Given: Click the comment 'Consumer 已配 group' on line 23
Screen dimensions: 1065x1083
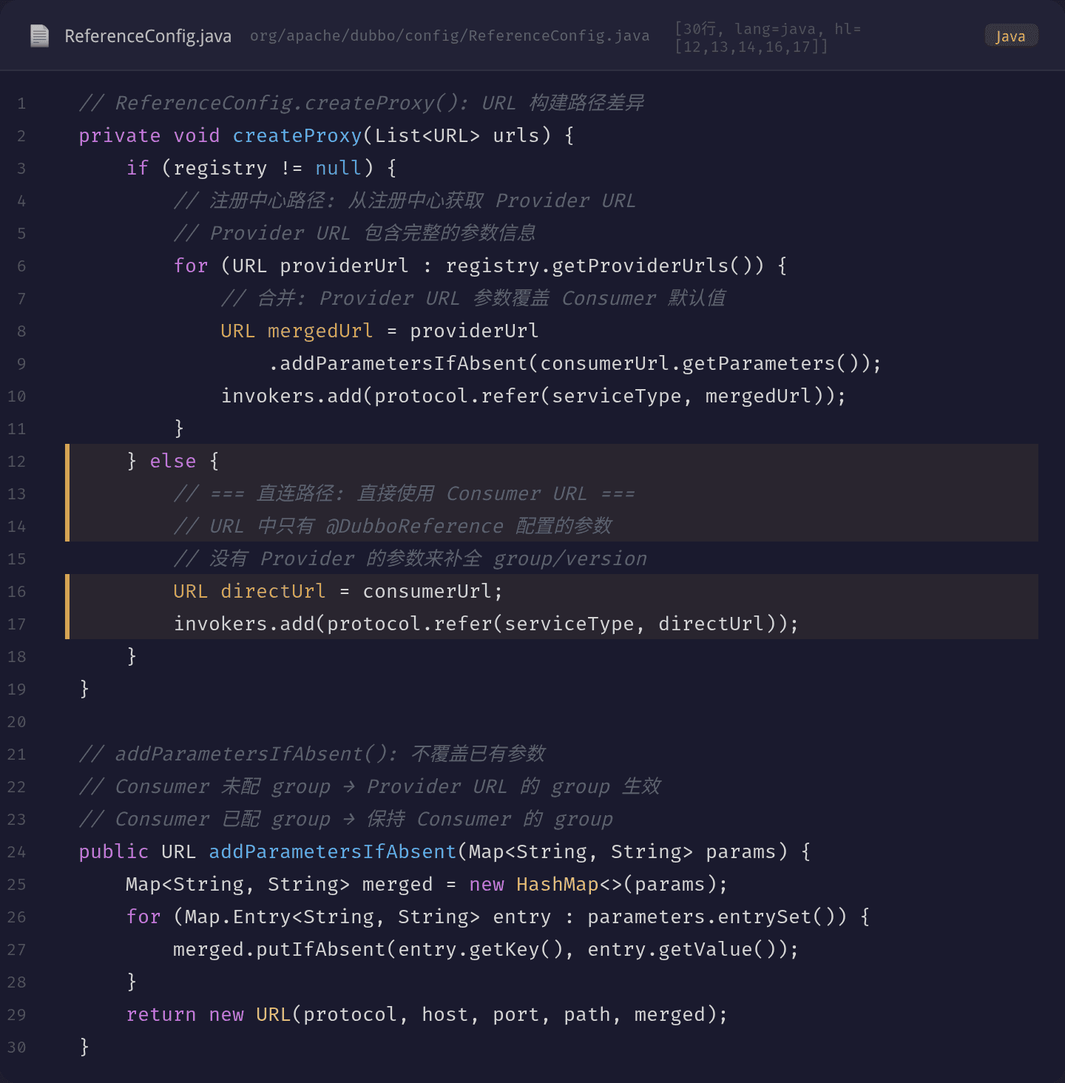Looking at the screenshot, I should (345, 819).
